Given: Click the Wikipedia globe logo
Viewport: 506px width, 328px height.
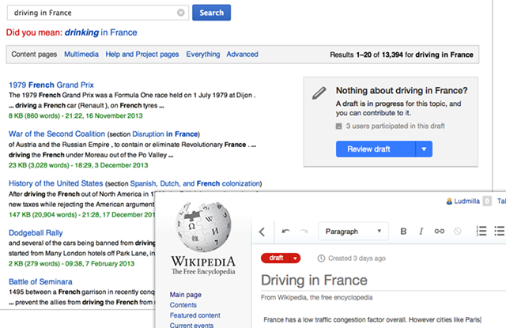Looking at the screenshot, I should [x=203, y=227].
